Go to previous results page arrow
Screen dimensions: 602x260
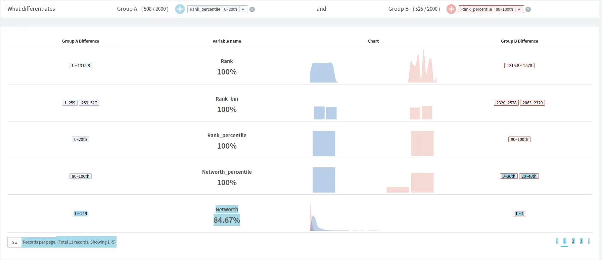coord(557,241)
